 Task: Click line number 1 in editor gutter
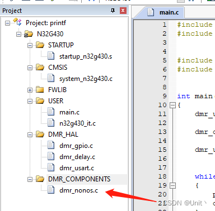pos(165,25)
